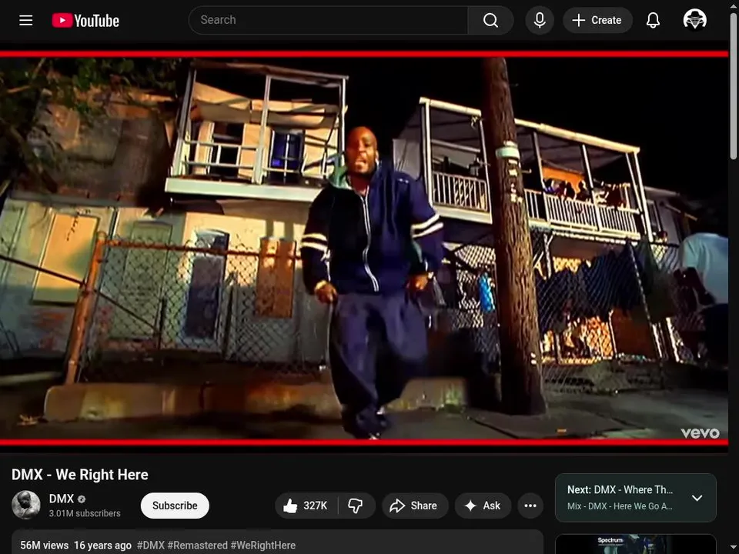739x554 pixels.
Task: Go to YouTube home via logo
Action: pos(85,20)
